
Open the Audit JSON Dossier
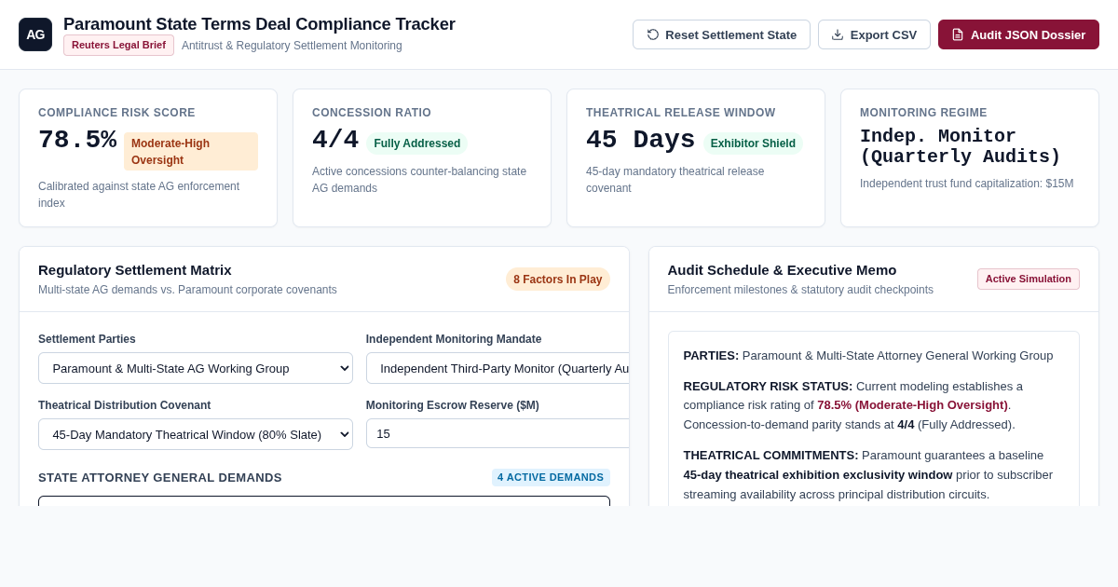click(1018, 34)
